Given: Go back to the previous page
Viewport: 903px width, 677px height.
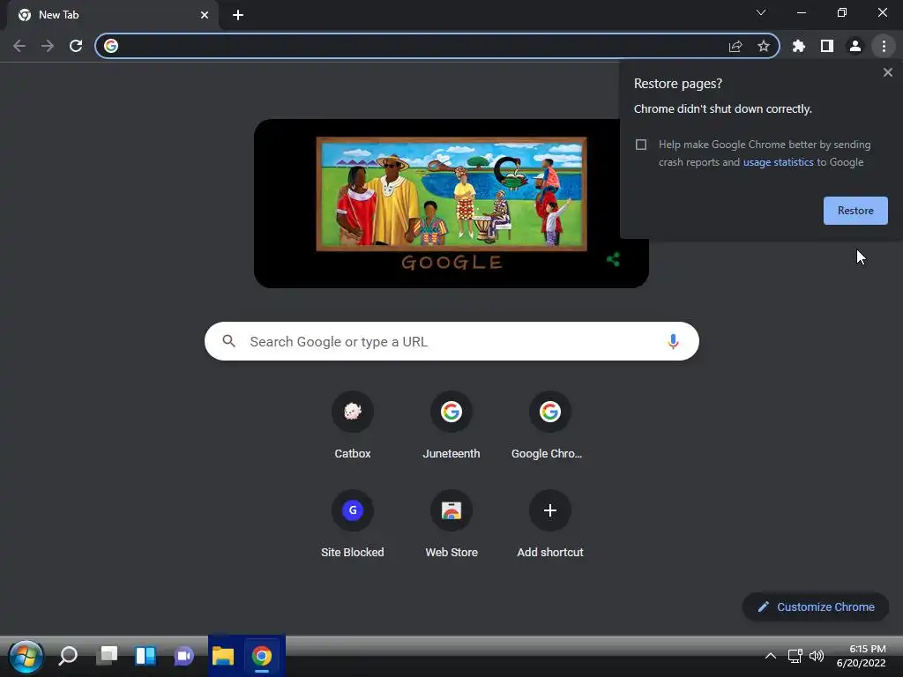Looking at the screenshot, I should pos(19,46).
